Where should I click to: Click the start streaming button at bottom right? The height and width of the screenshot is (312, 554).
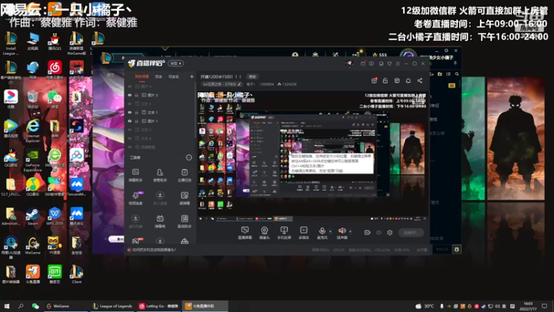click(411, 232)
